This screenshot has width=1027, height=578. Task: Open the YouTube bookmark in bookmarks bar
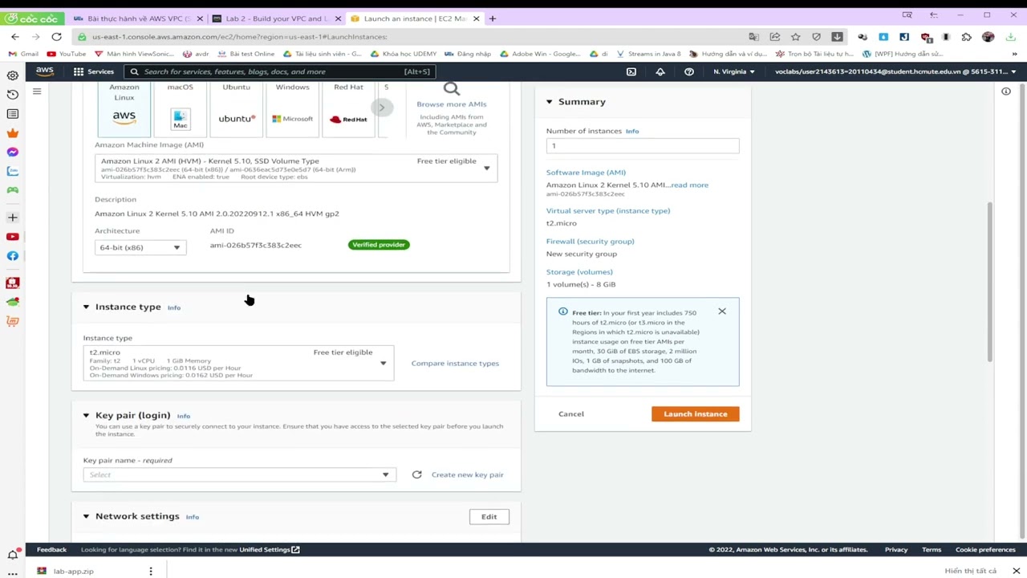[67, 54]
